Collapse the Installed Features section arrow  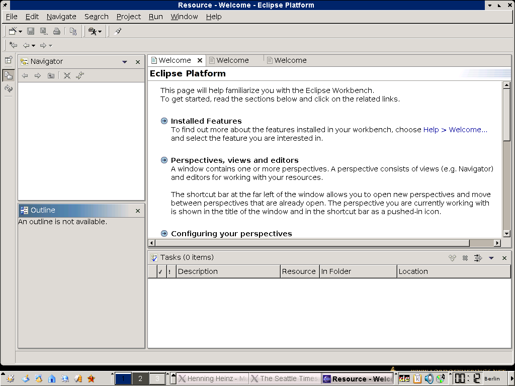tap(164, 121)
